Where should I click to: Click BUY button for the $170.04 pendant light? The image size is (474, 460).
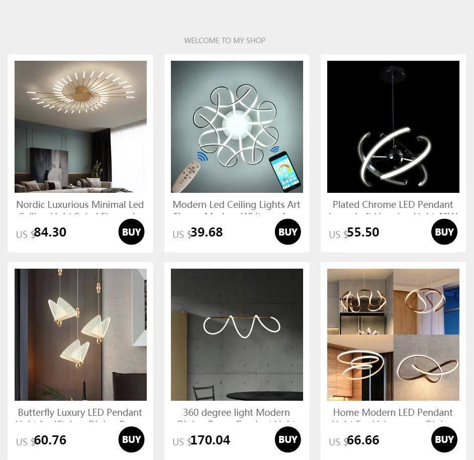point(288,439)
